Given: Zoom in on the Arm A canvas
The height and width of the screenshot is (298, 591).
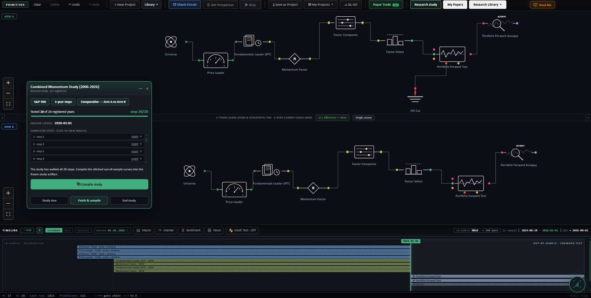Looking at the screenshot, I should pos(8,83).
